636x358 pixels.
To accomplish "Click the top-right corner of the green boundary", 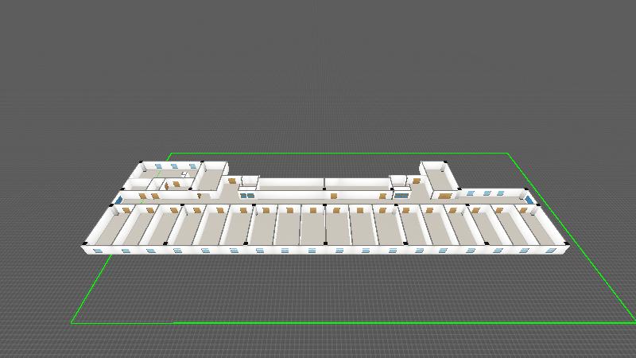I will coord(507,154).
